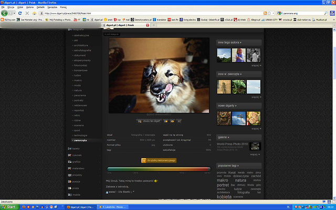
Task: Click the search box containing 'panorama ang'
Action: click(x=303, y=13)
